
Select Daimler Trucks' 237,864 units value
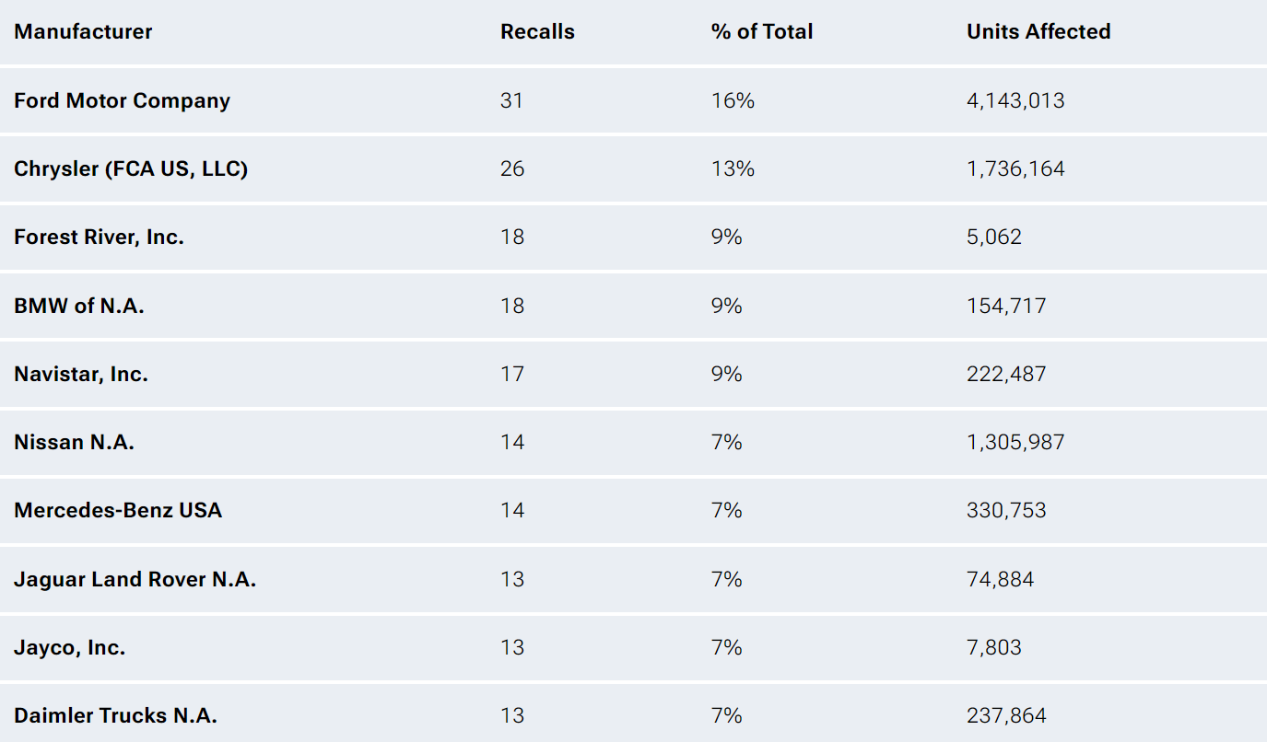(1006, 716)
